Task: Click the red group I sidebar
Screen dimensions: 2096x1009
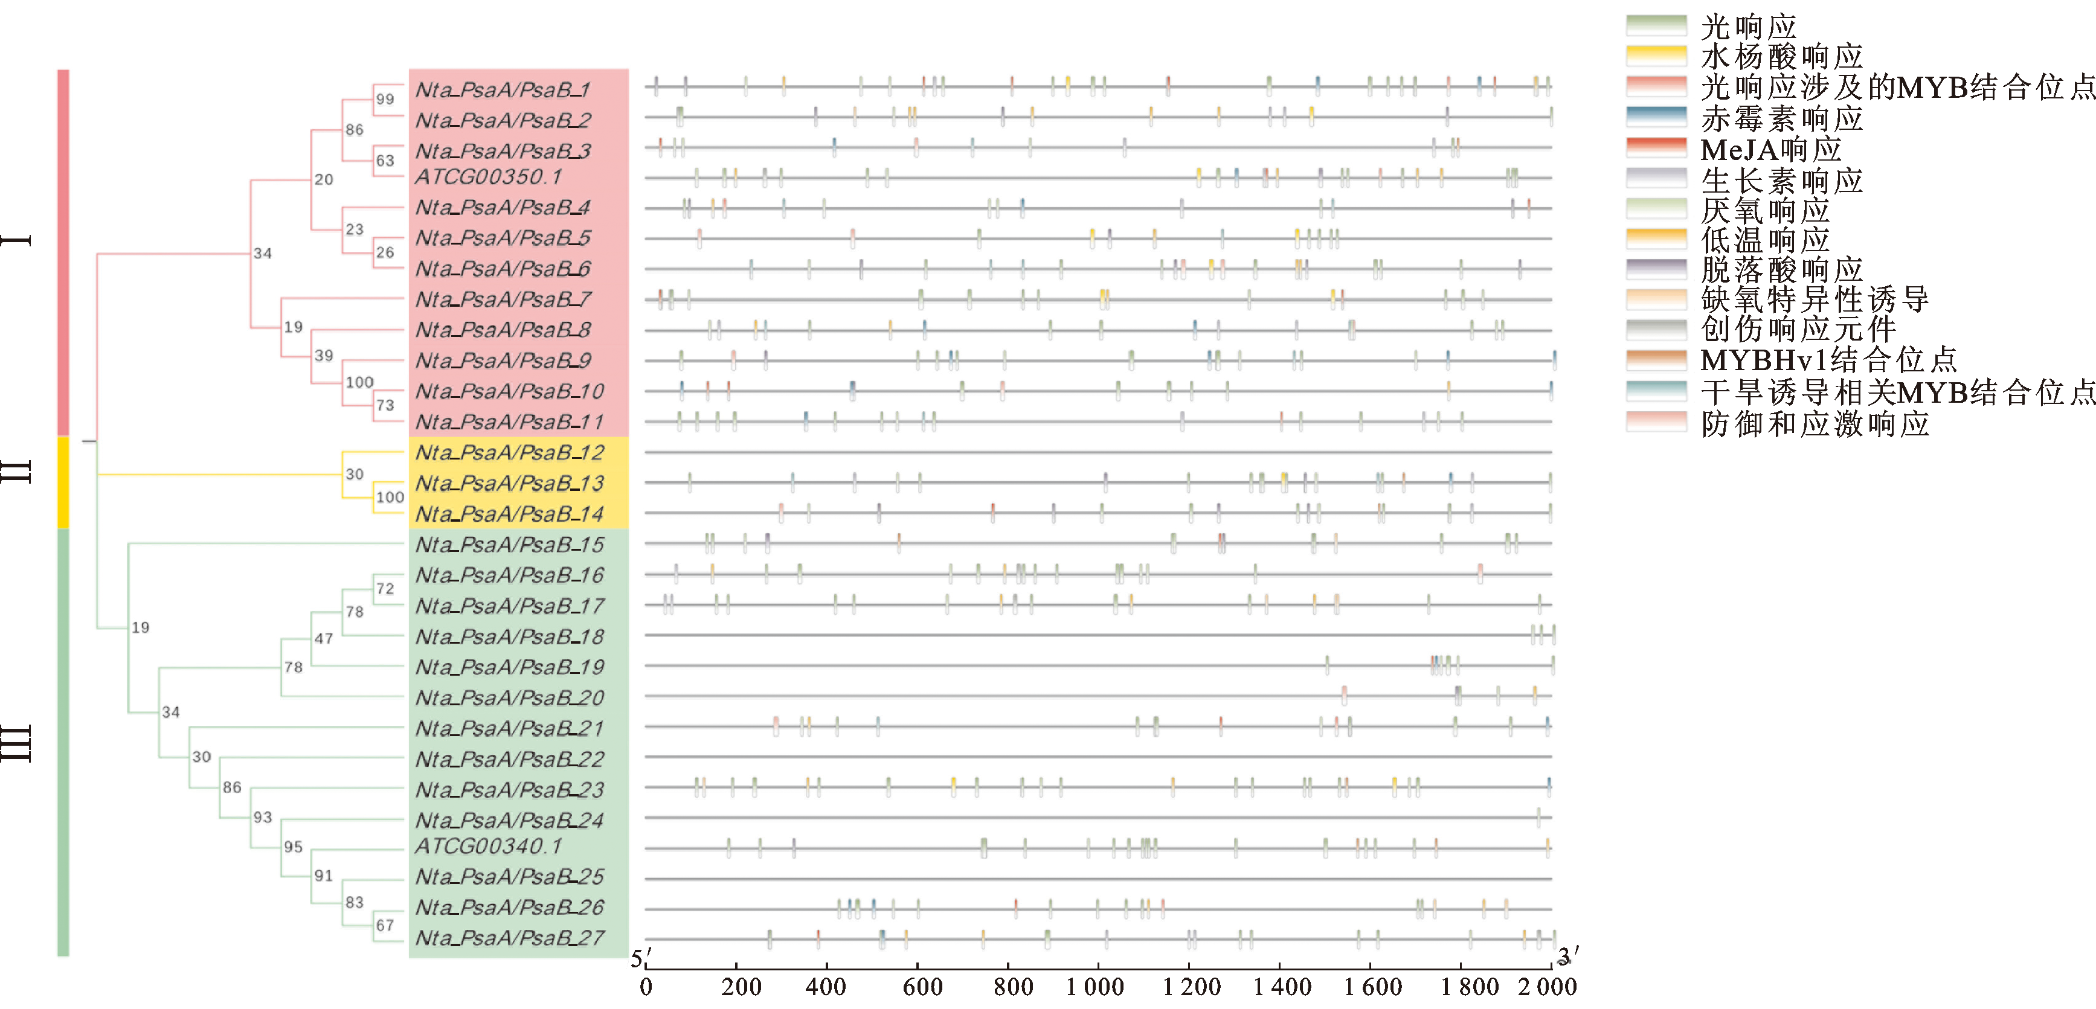Action: [x=63, y=252]
